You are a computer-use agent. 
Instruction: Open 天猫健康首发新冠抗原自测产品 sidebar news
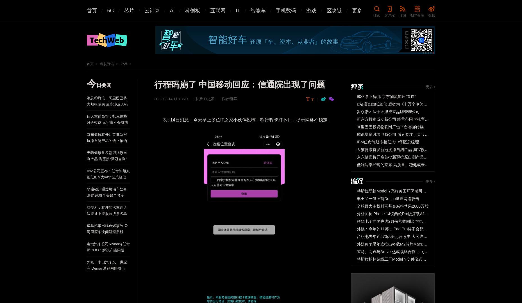point(107,156)
